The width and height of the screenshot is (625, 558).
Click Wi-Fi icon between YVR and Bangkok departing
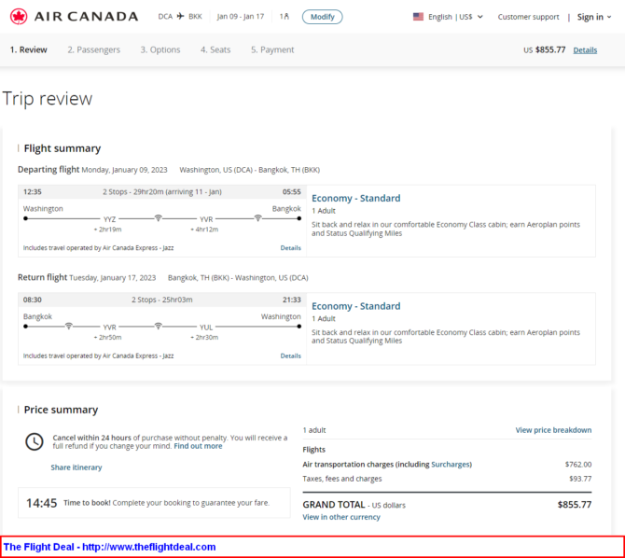coord(257,217)
